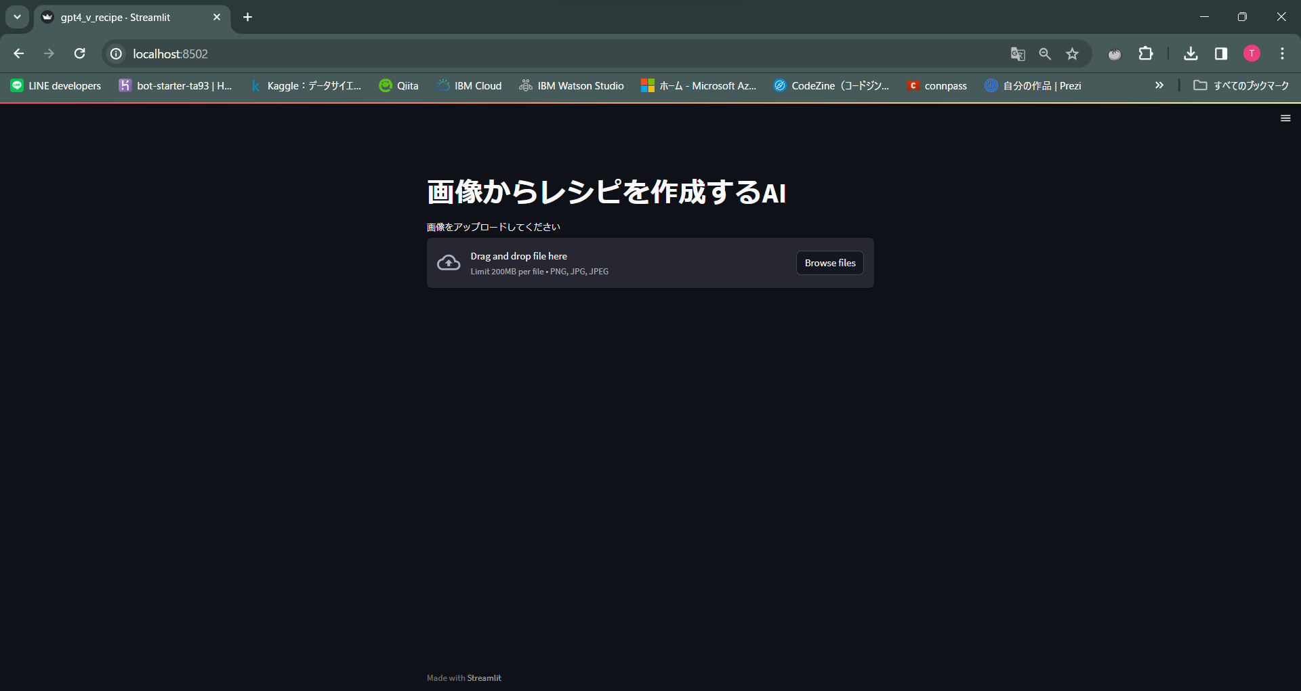This screenshot has width=1301, height=691.
Task: View site information for localhost
Action: pos(117,54)
